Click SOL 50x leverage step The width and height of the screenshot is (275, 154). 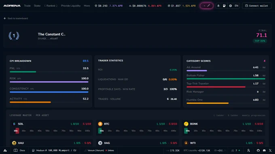coord(47,131)
